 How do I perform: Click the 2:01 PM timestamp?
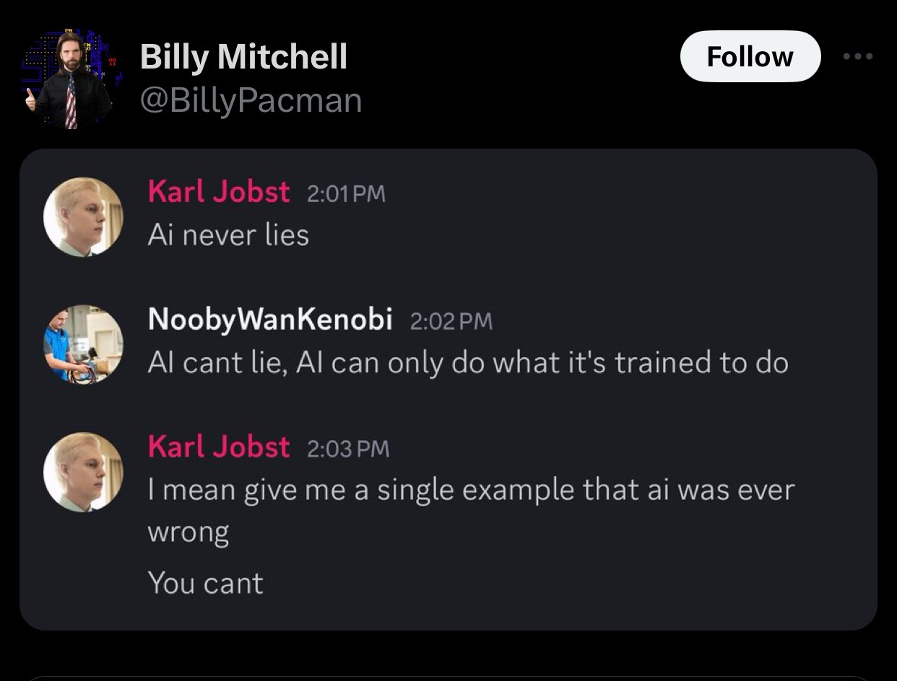pos(346,194)
